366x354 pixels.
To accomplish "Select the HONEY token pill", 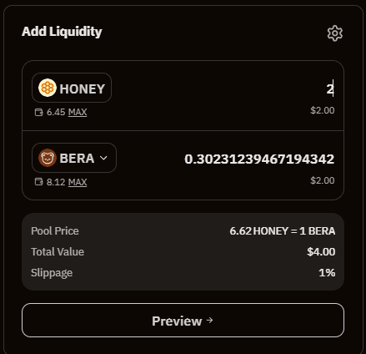I will (72, 88).
